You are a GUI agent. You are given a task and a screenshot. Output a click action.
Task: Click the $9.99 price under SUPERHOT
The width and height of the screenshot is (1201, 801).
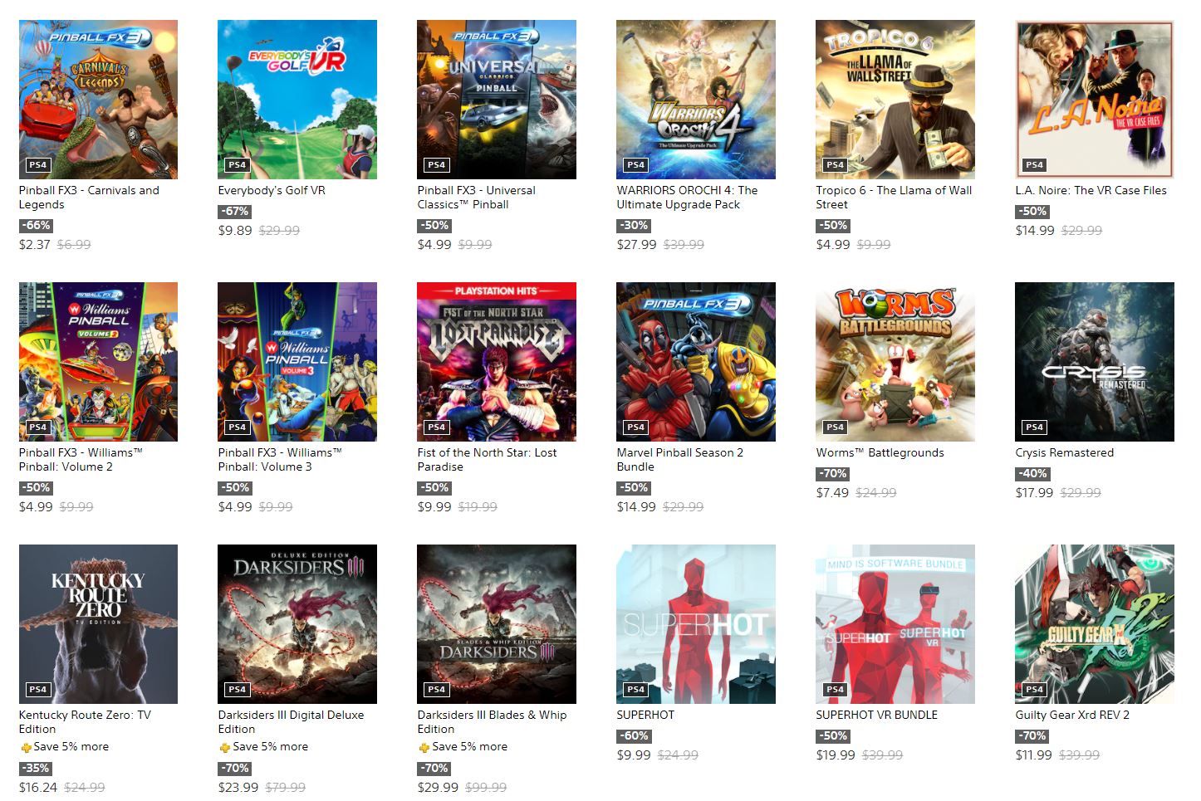click(634, 755)
